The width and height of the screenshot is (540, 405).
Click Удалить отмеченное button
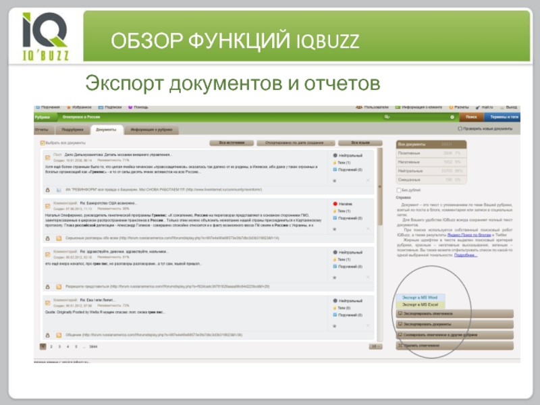click(454, 346)
